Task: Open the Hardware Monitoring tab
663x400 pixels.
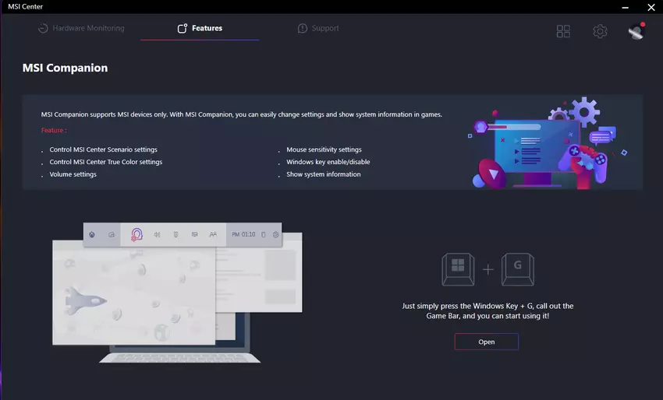Action: 81,29
